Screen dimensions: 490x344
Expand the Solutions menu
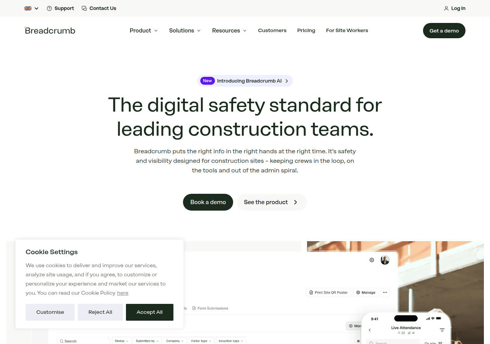185,31
